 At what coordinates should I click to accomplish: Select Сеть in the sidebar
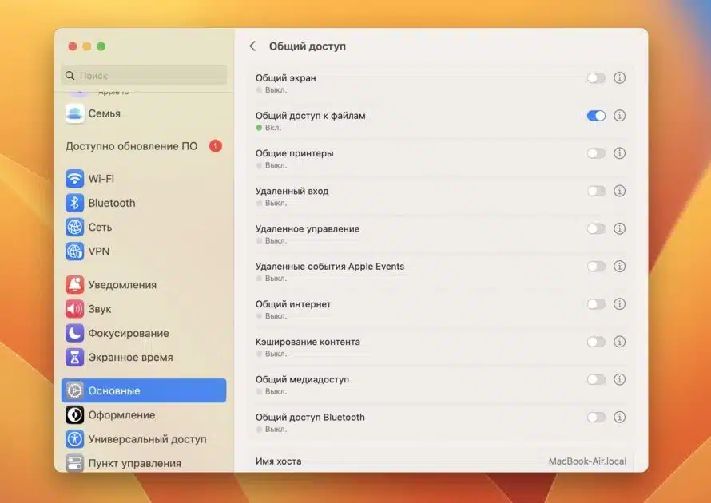point(75,227)
